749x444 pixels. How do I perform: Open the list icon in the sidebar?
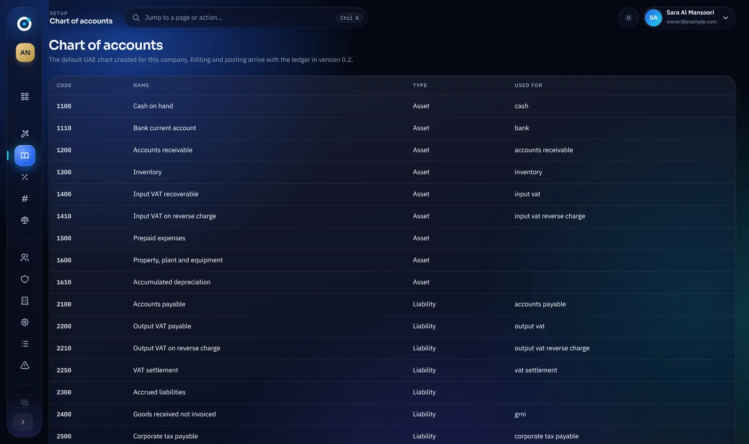(25, 344)
